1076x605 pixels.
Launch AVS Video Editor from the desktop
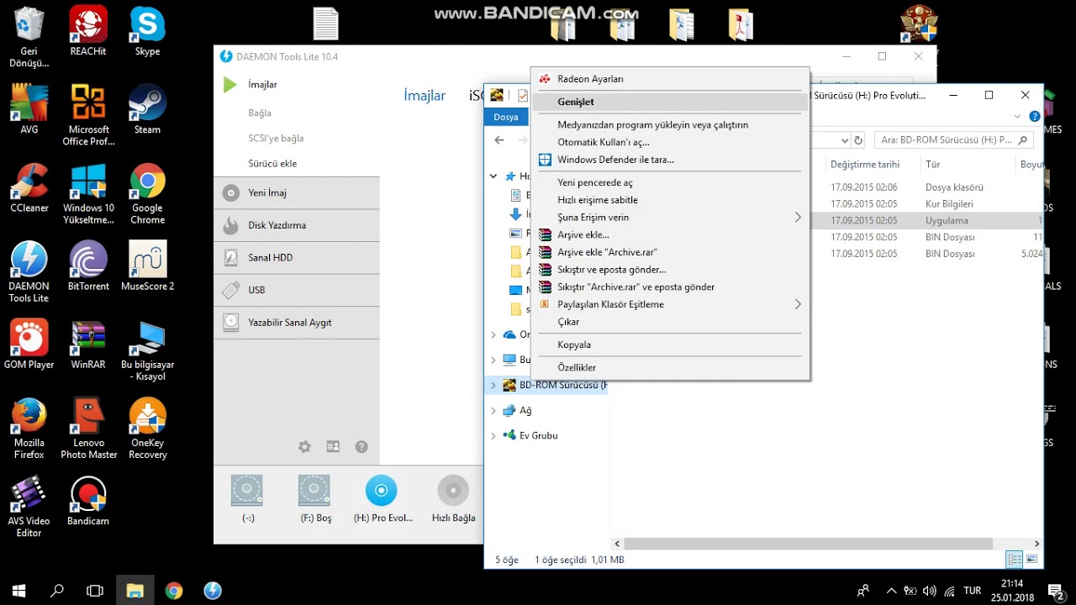29,506
